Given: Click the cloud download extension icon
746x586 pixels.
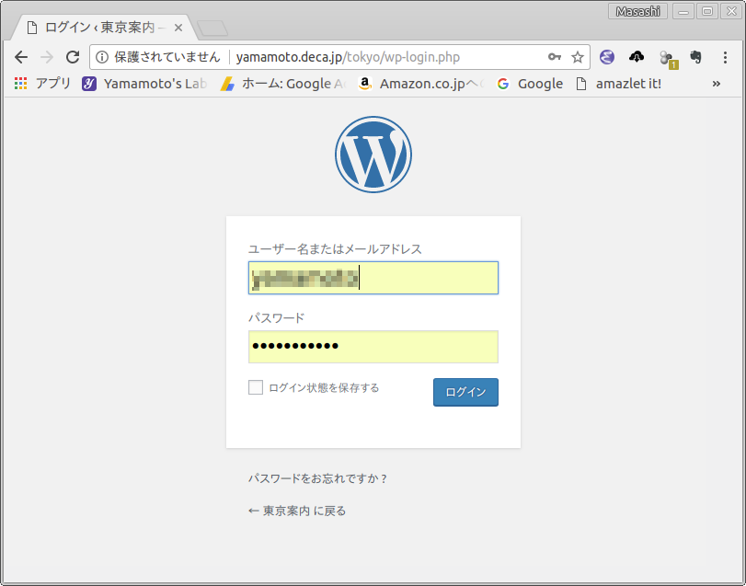Looking at the screenshot, I should pyautogui.click(x=637, y=57).
